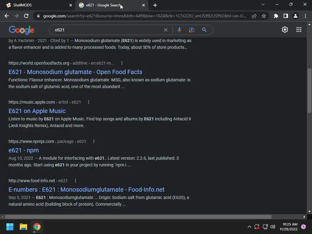The width and height of the screenshot is (312, 234).
Task: Go to Google home via logo
Action: click(x=22, y=30)
